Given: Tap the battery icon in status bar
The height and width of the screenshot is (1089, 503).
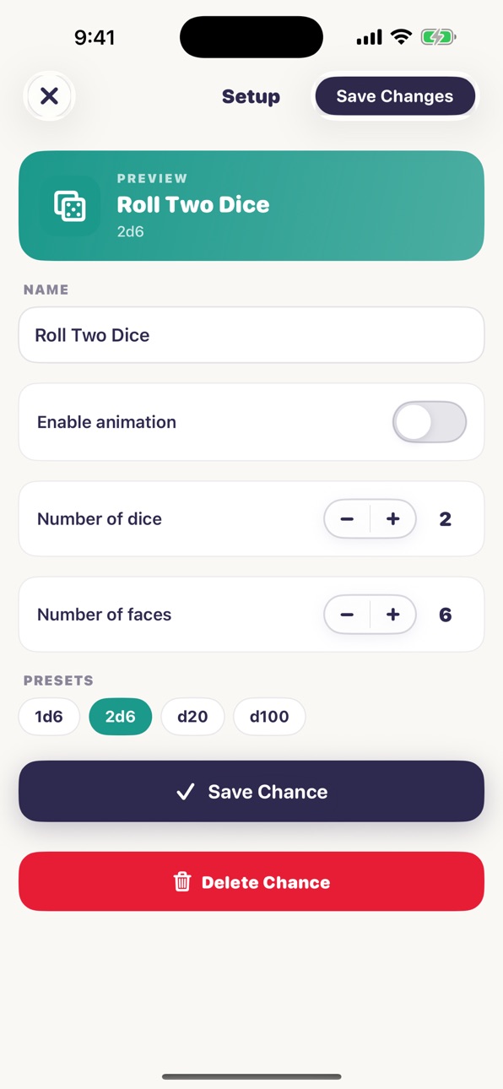Looking at the screenshot, I should (438, 37).
